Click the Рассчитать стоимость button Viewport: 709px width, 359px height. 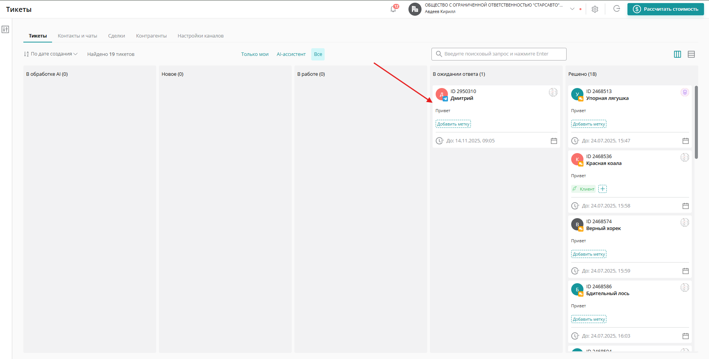click(x=665, y=9)
